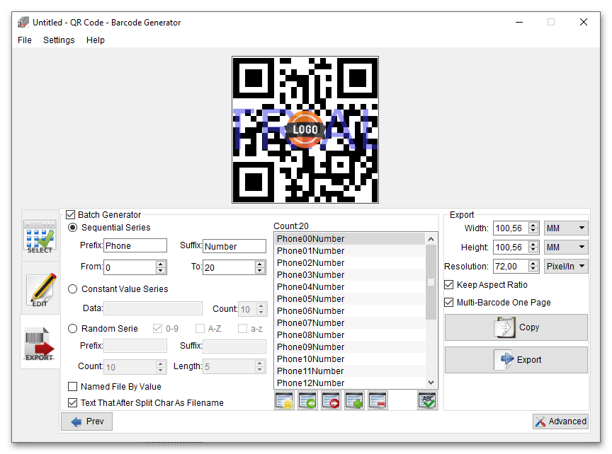
Task: Enable the Named File By Value checkbox
Action: pyautogui.click(x=73, y=387)
